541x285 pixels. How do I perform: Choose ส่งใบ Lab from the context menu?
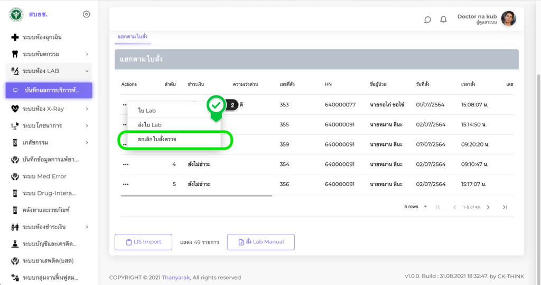point(150,125)
